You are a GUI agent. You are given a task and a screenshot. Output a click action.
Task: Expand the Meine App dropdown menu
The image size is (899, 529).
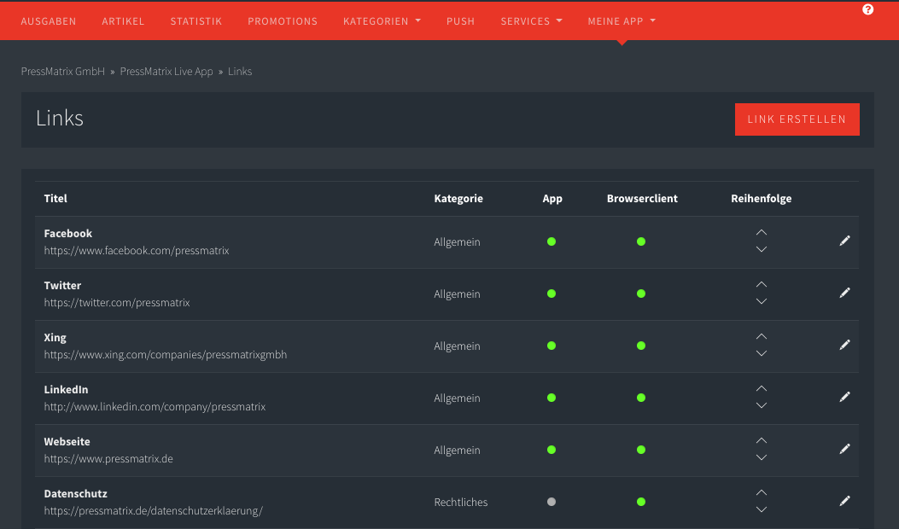(x=622, y=21)
